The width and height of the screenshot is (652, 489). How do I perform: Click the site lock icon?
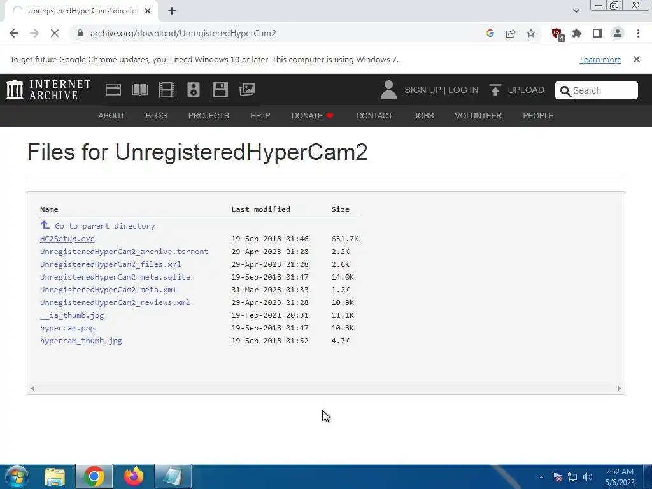click(x=80, y=33)
